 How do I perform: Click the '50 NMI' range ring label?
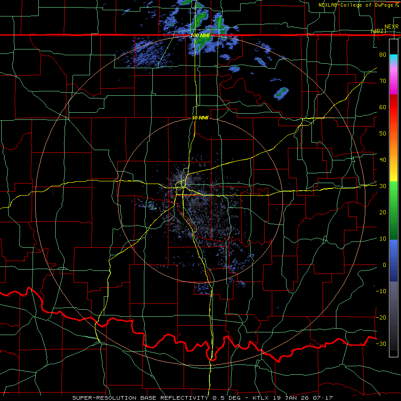(x=200, y=118)
